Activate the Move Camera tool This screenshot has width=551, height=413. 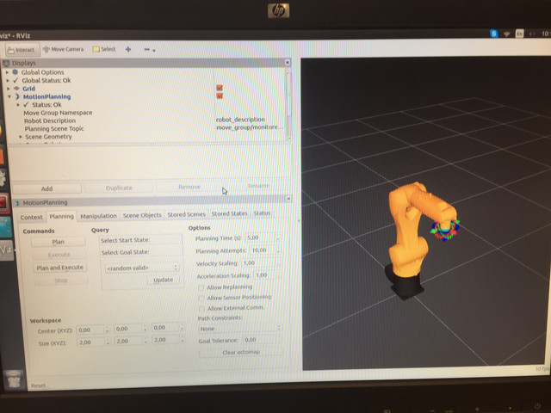click(63, 49)
